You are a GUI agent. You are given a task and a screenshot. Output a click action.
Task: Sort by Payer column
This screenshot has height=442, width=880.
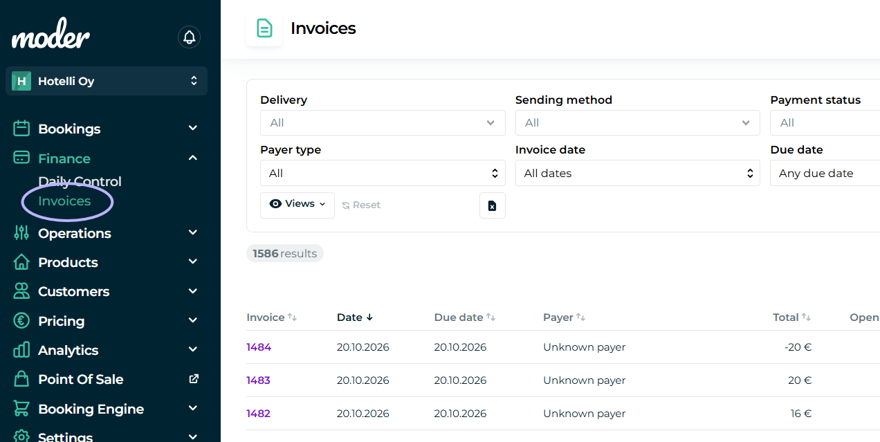[x=564, y=317]
